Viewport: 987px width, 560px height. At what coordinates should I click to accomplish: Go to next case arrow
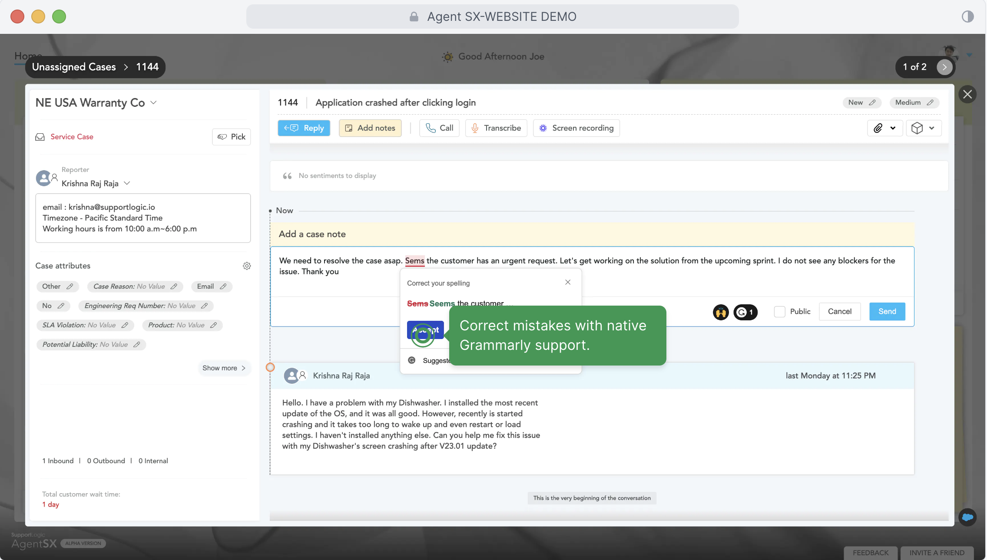click(x=944, y=67)
